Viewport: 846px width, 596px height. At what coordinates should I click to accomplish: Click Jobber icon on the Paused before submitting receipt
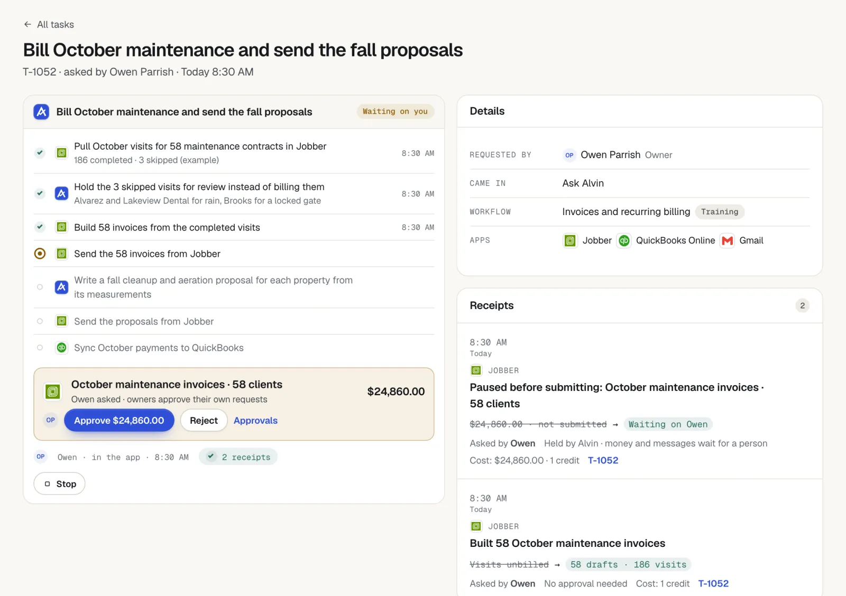(x=476, y=370)
